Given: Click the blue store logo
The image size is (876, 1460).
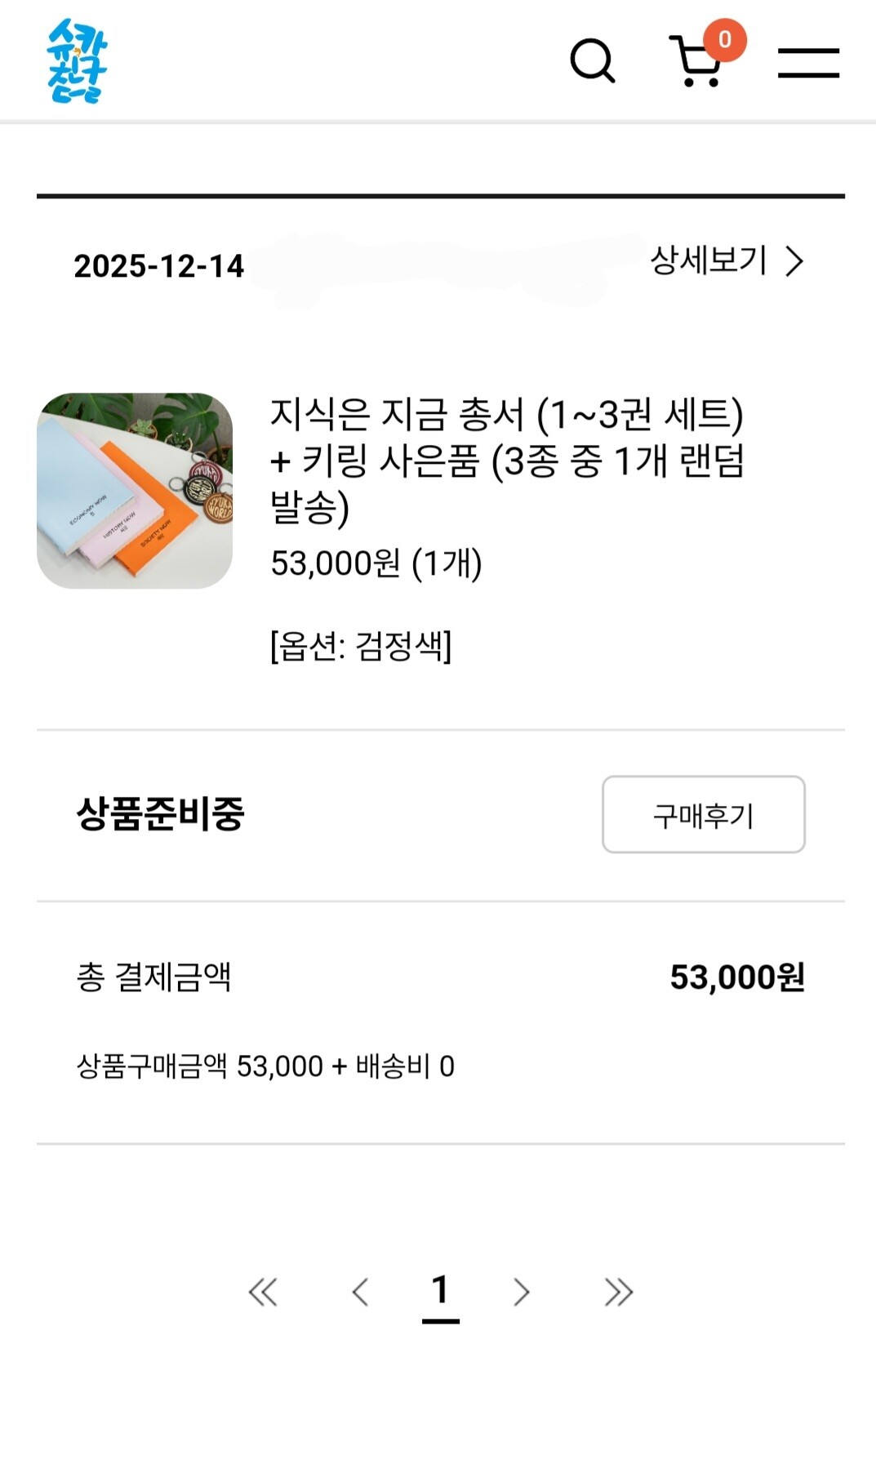Looking at the screenshot, I should (x=77, y=61).
